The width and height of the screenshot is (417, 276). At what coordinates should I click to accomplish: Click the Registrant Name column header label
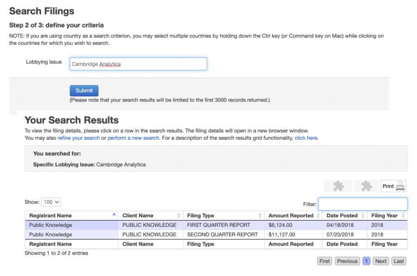point(50,215)
